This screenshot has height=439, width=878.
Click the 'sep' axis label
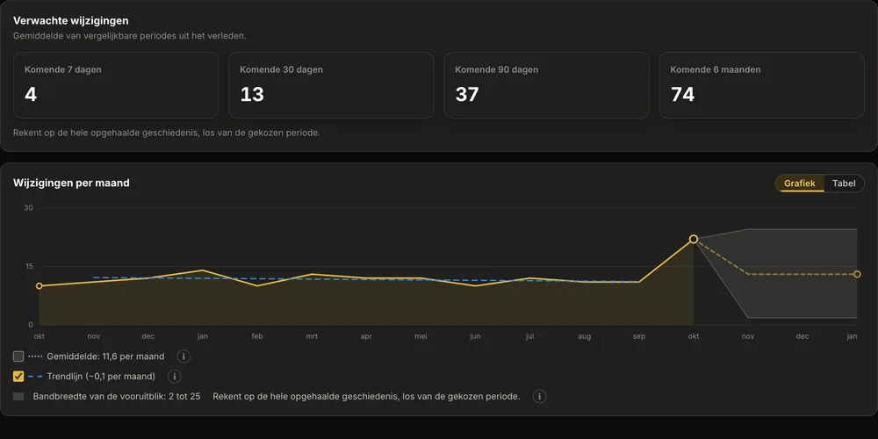(639, 336)
